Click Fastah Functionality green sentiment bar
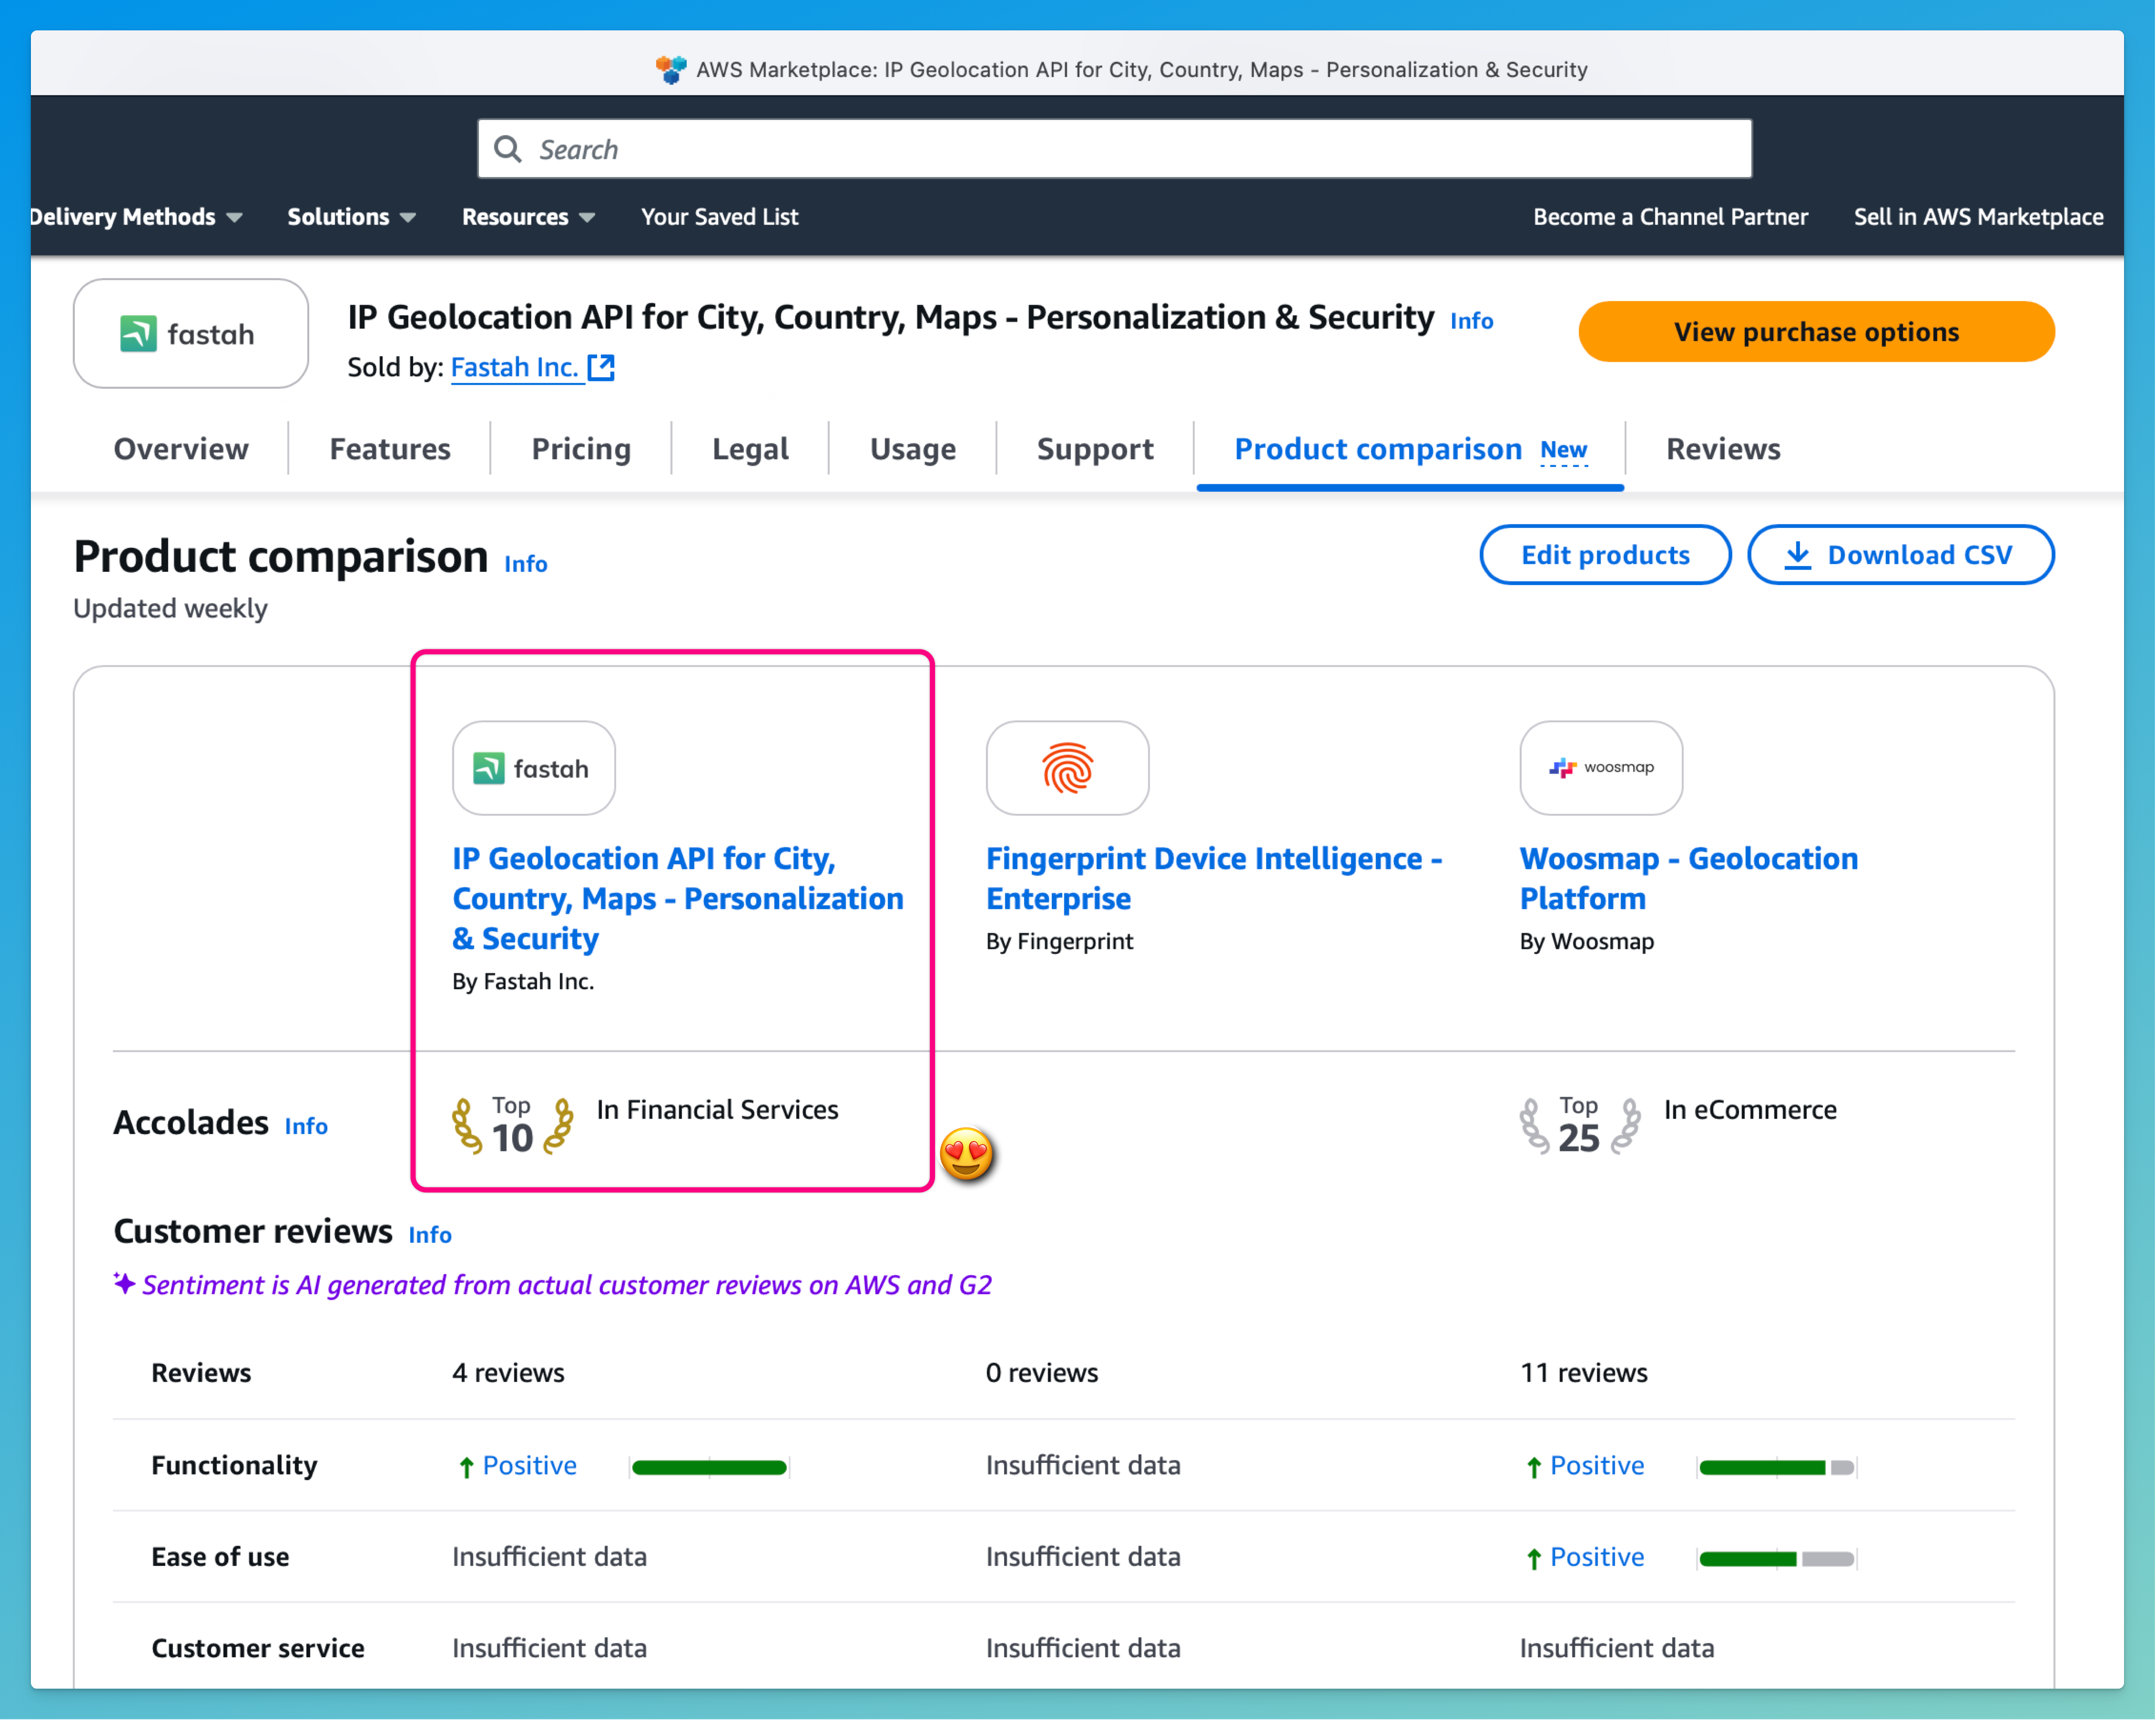2156x1720 pixels. [x=709, y=1467]
